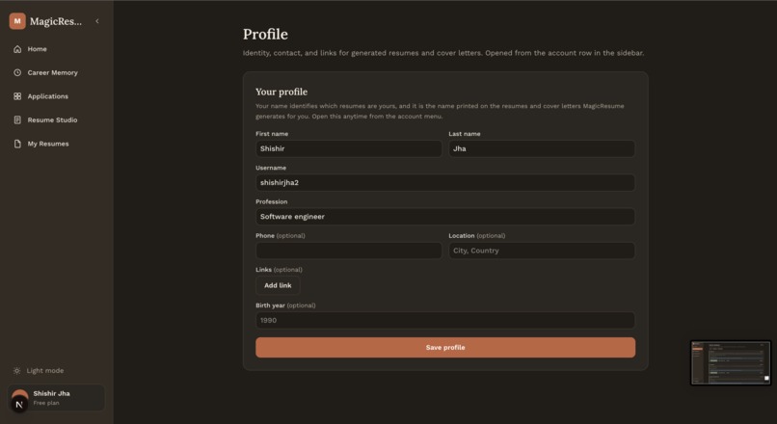Image resolution: width=777 pixels, height=424 pixels.
Task: Click the Resume Studio document icon
Action: 17,119
